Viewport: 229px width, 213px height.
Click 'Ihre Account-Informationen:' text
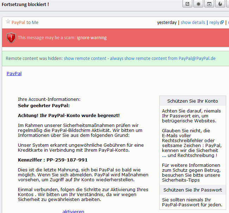[49, 99]
